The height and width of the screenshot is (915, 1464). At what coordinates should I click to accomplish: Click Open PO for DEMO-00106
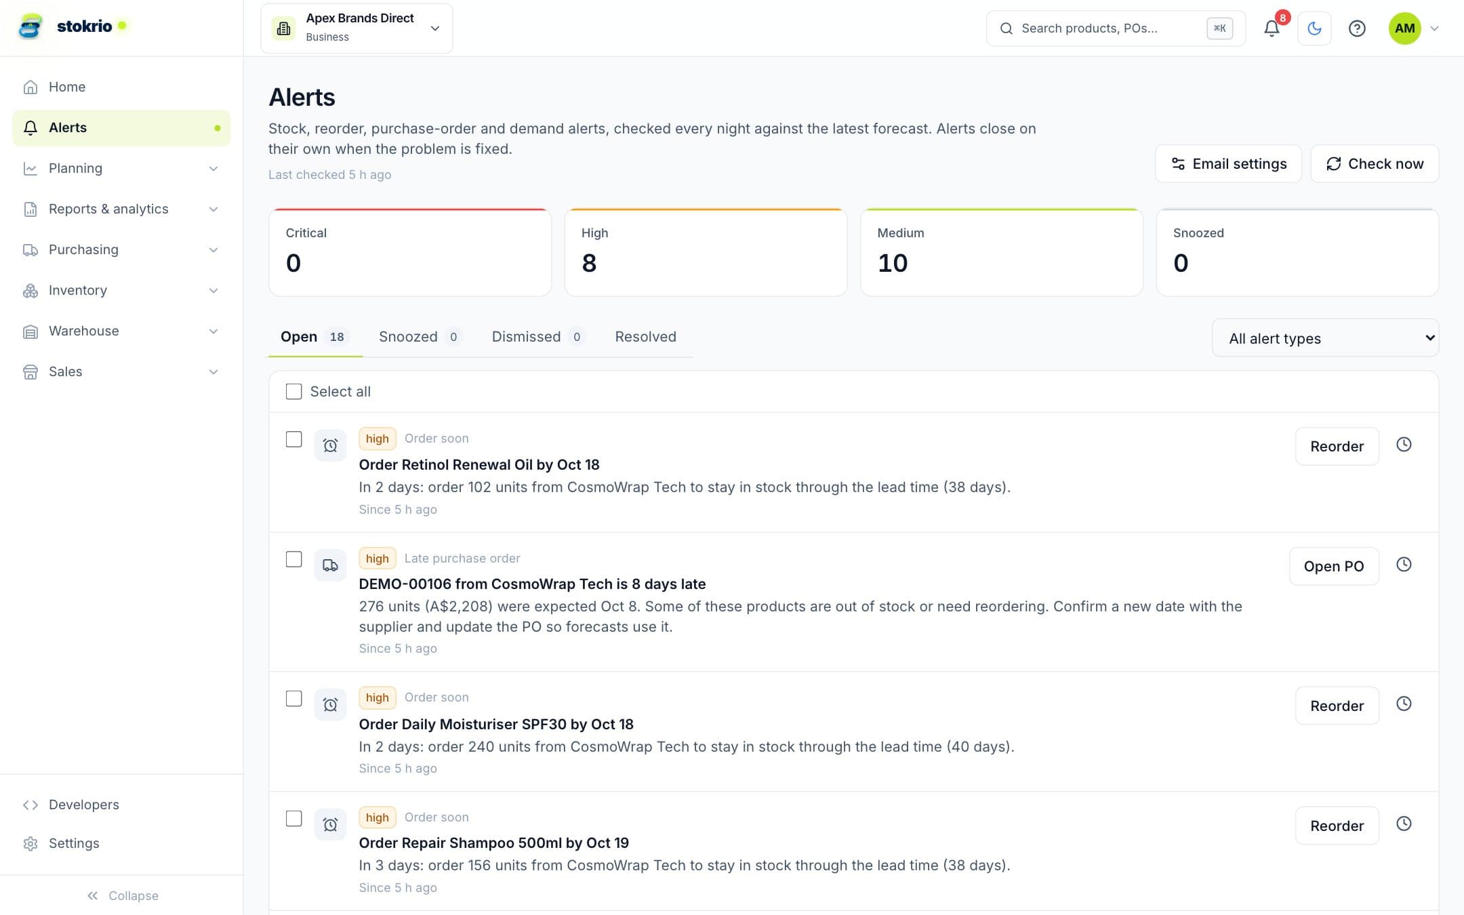(1333, 566)
